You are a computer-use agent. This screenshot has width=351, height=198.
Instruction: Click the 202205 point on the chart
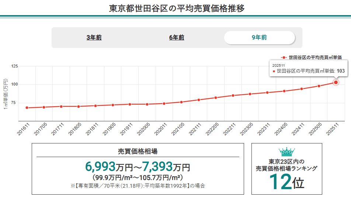click(216, 97)
